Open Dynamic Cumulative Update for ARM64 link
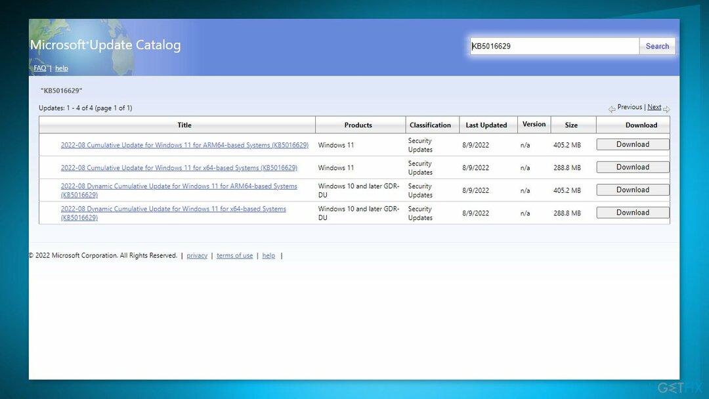This screenshot has width=709, height=399. click(x=179, y=186)
